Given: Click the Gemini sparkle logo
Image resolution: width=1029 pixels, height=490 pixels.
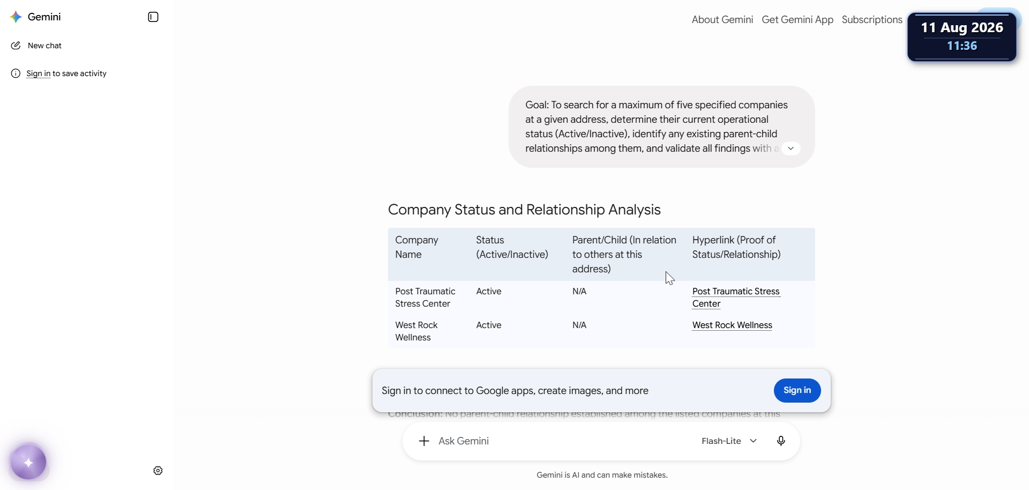Looking at the screenshot, I should (16, 17).
